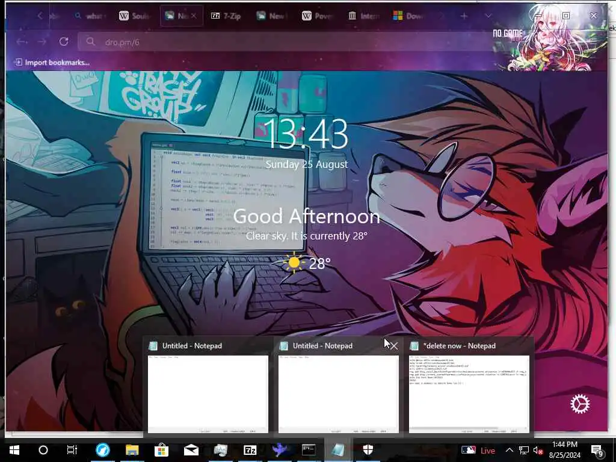Open the MLB Live news widget
This screenshot has height=462, width=616.
[478, 450]
